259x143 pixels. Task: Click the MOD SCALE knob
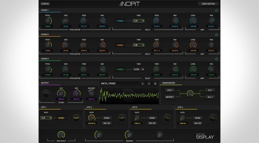click(61, 135)
